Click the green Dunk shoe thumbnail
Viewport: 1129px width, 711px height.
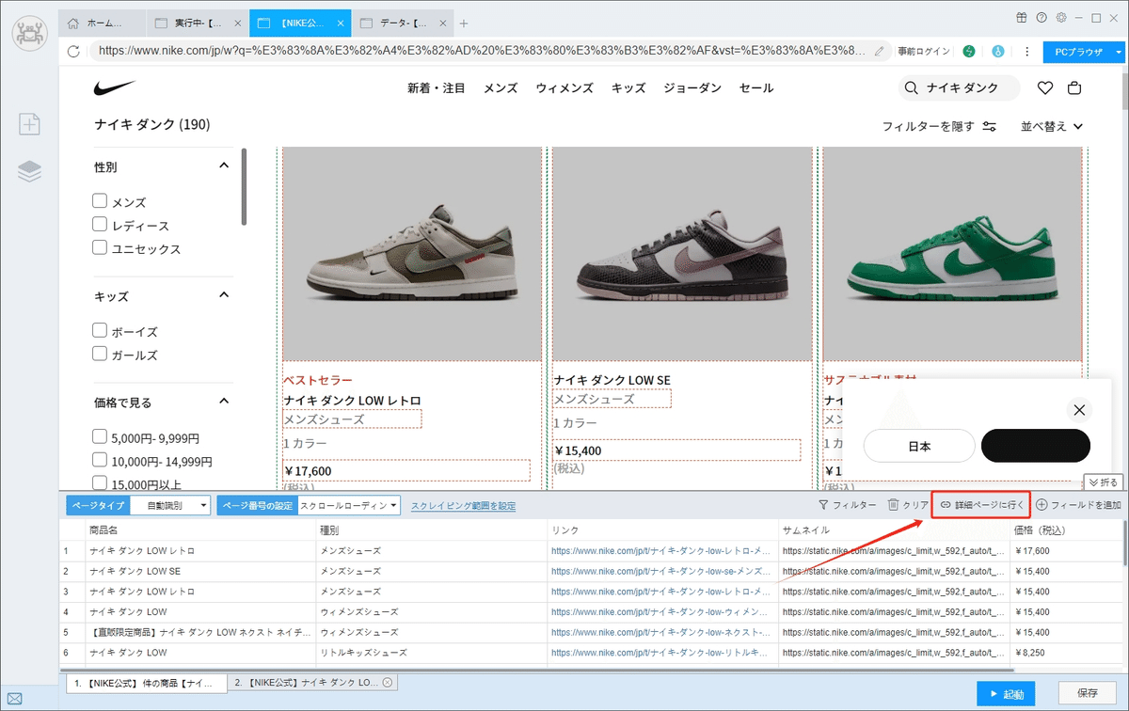pyautogui.click(x=952, y=255)
